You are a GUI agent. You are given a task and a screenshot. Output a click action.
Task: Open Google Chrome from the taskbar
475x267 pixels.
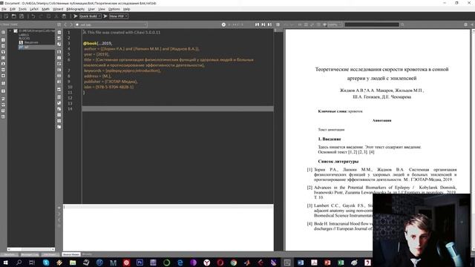pos(234,263)
